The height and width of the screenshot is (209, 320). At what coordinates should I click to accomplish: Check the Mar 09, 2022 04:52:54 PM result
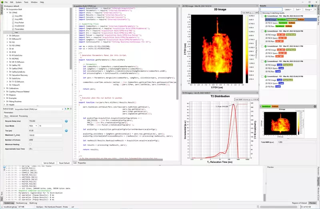point(262,16)
